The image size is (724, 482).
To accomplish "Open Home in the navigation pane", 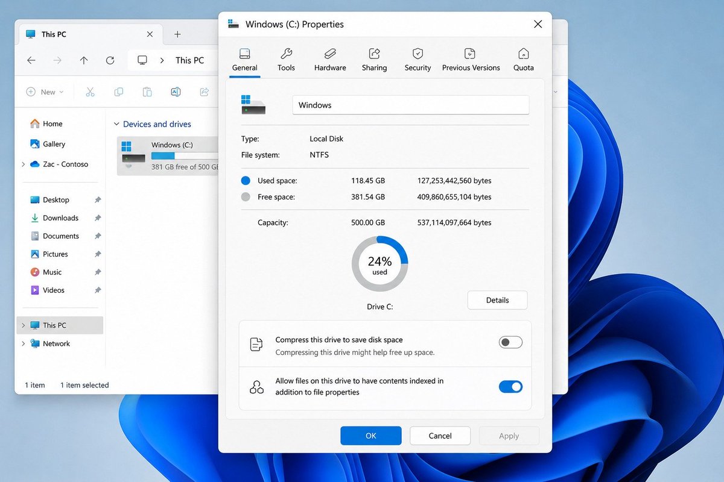I will click(46, 124).
